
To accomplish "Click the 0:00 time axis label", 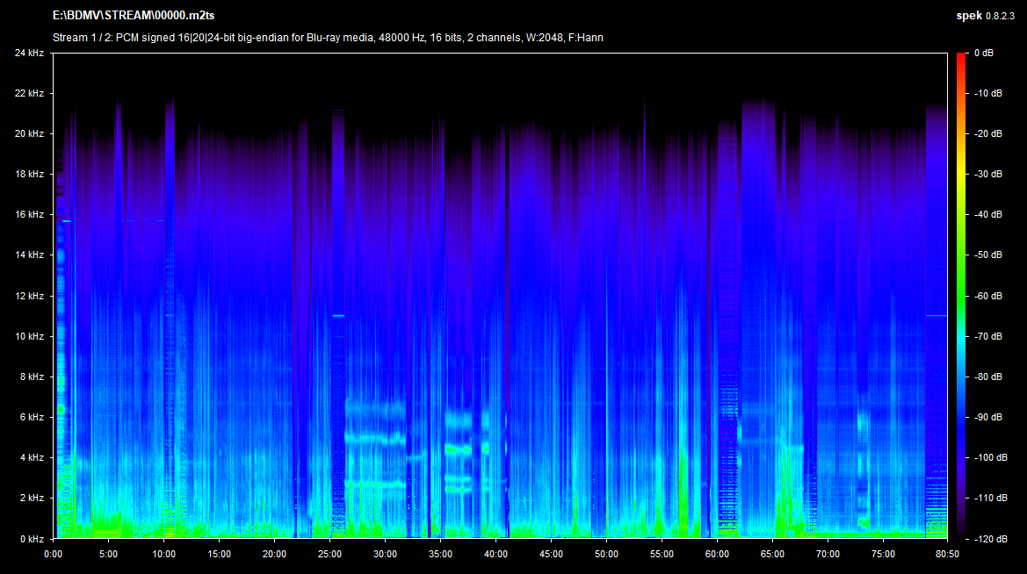I will (x=54, y=554).
